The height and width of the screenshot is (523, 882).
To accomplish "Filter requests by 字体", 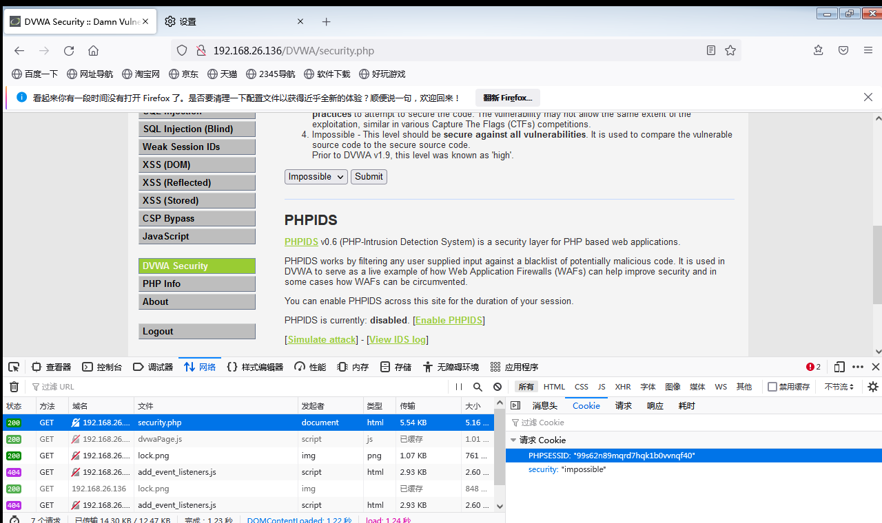I will point(648,387).
